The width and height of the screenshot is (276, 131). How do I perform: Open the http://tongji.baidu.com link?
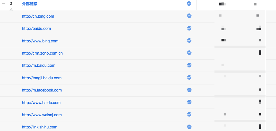coord(42,78)
